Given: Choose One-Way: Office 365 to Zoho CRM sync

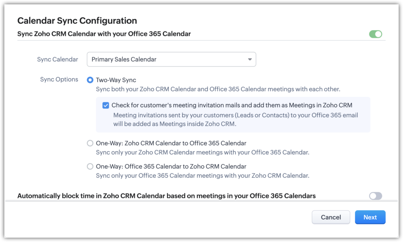Looking at the screenshot, I should tap(90, 166).
